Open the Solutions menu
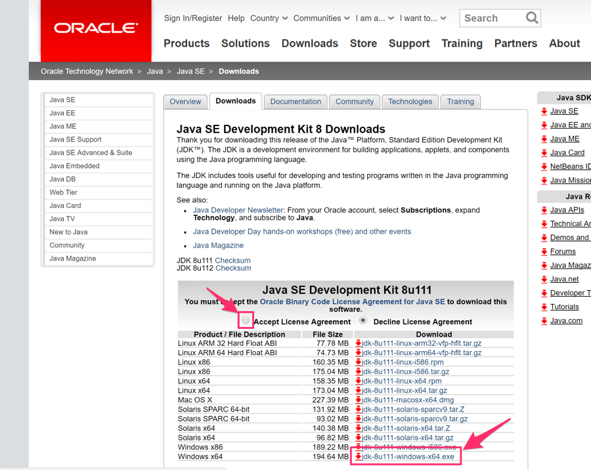 (x=246, y=43)
